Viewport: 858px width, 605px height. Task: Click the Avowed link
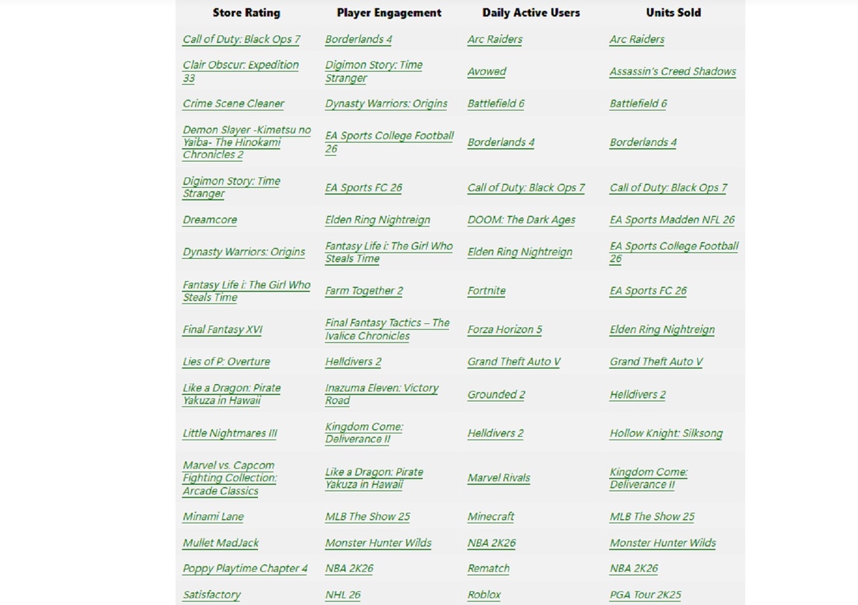click(486, 72)
